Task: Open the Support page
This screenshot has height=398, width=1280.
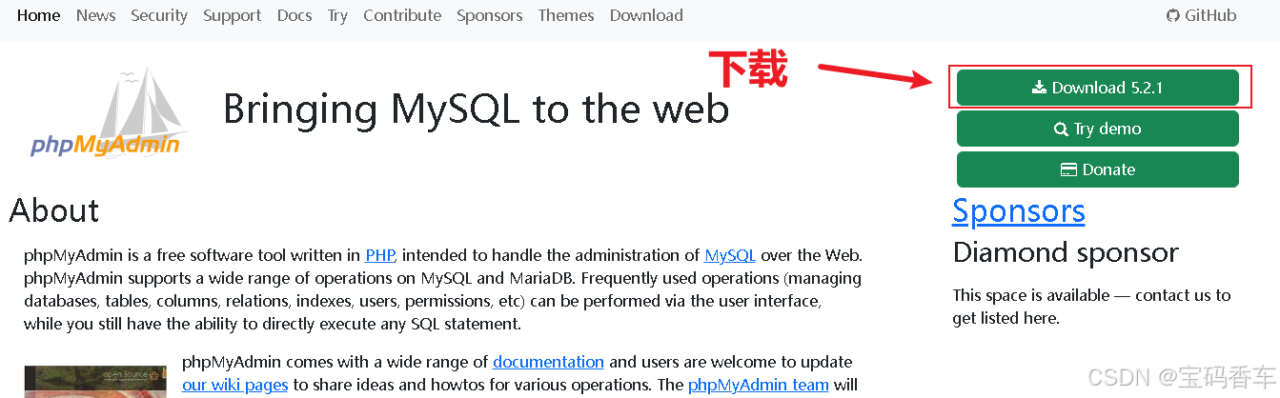Action: 233,15
